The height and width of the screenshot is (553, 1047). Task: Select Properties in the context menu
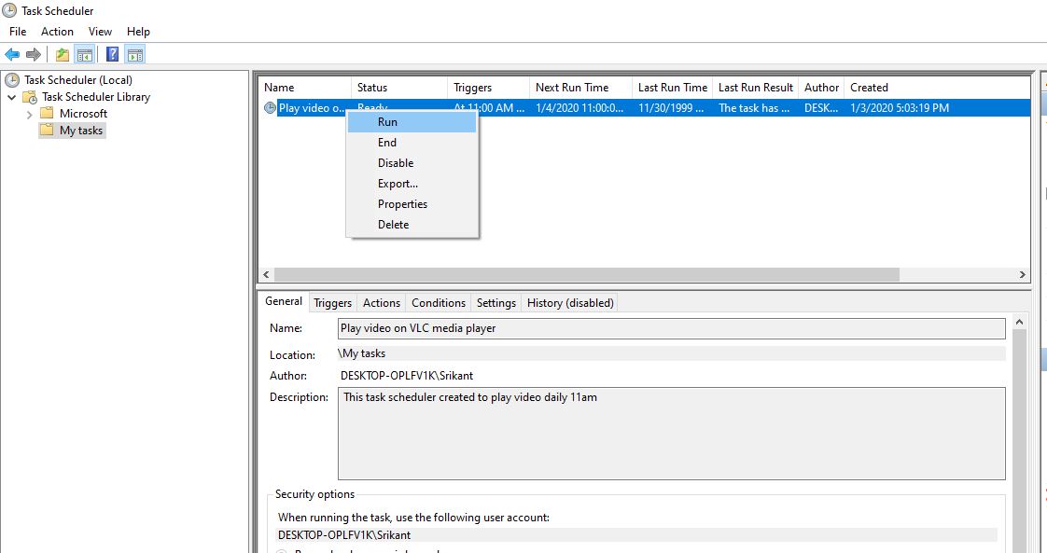(x=402, y=204)
